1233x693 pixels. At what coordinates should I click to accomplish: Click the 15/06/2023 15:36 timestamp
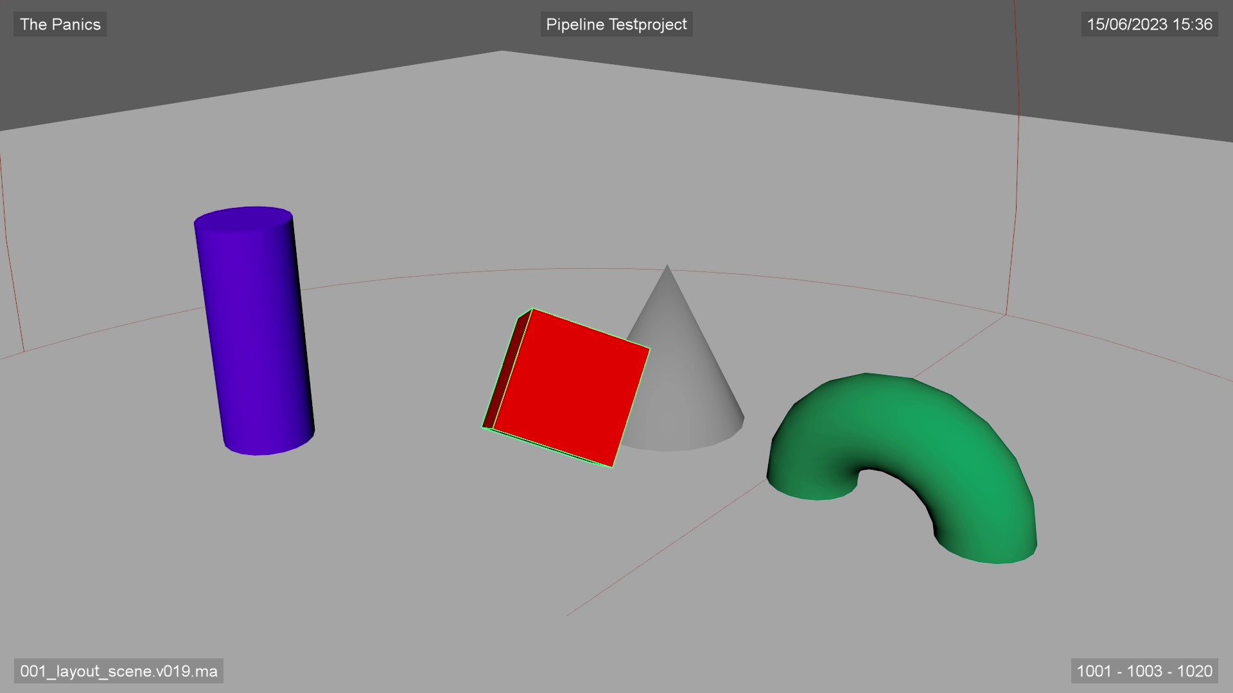tap(1149, 24)
